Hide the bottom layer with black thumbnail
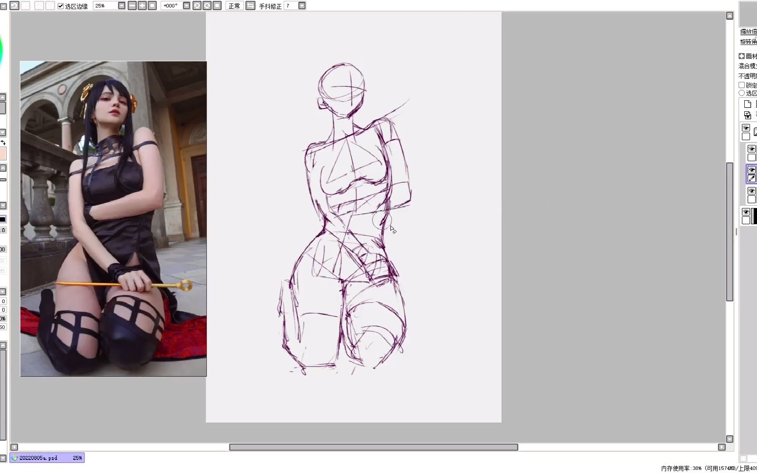Viewport: 757px width, 473px height. click(746, 212)
